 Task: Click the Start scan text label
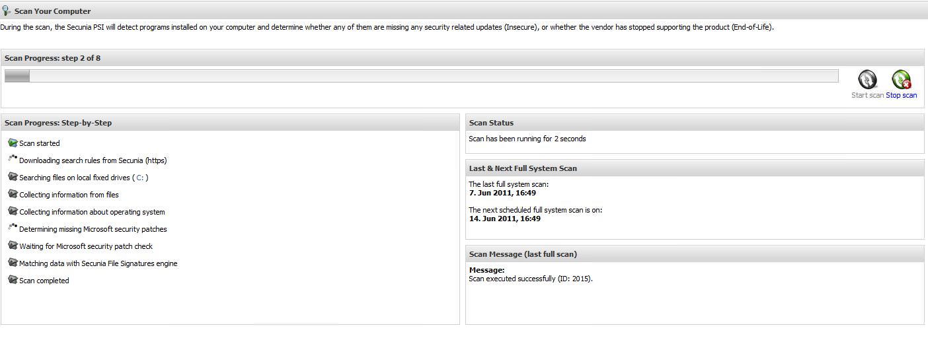(867, 95)
